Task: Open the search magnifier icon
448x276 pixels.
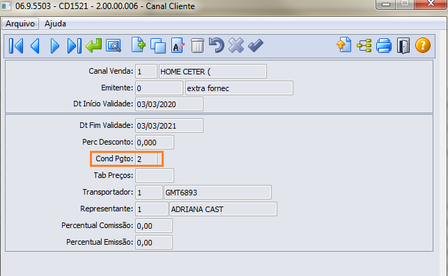Action: tap(114, 46)
